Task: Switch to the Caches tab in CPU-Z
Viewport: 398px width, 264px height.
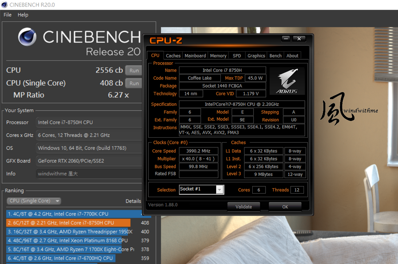Action: [x=173, y=56]
